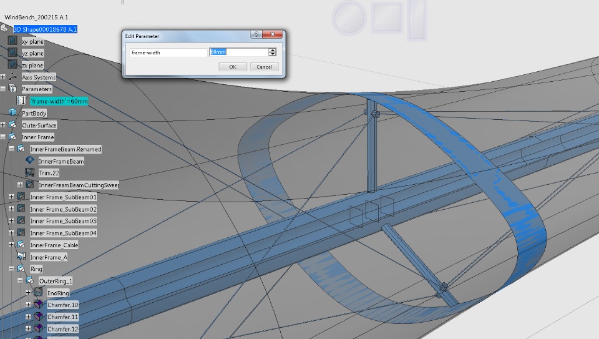Expand the InnerFreamBeamCuttingSweep node
Image resolution: width=599 pixels, height=339 pixels.
[x=20, y=185]
